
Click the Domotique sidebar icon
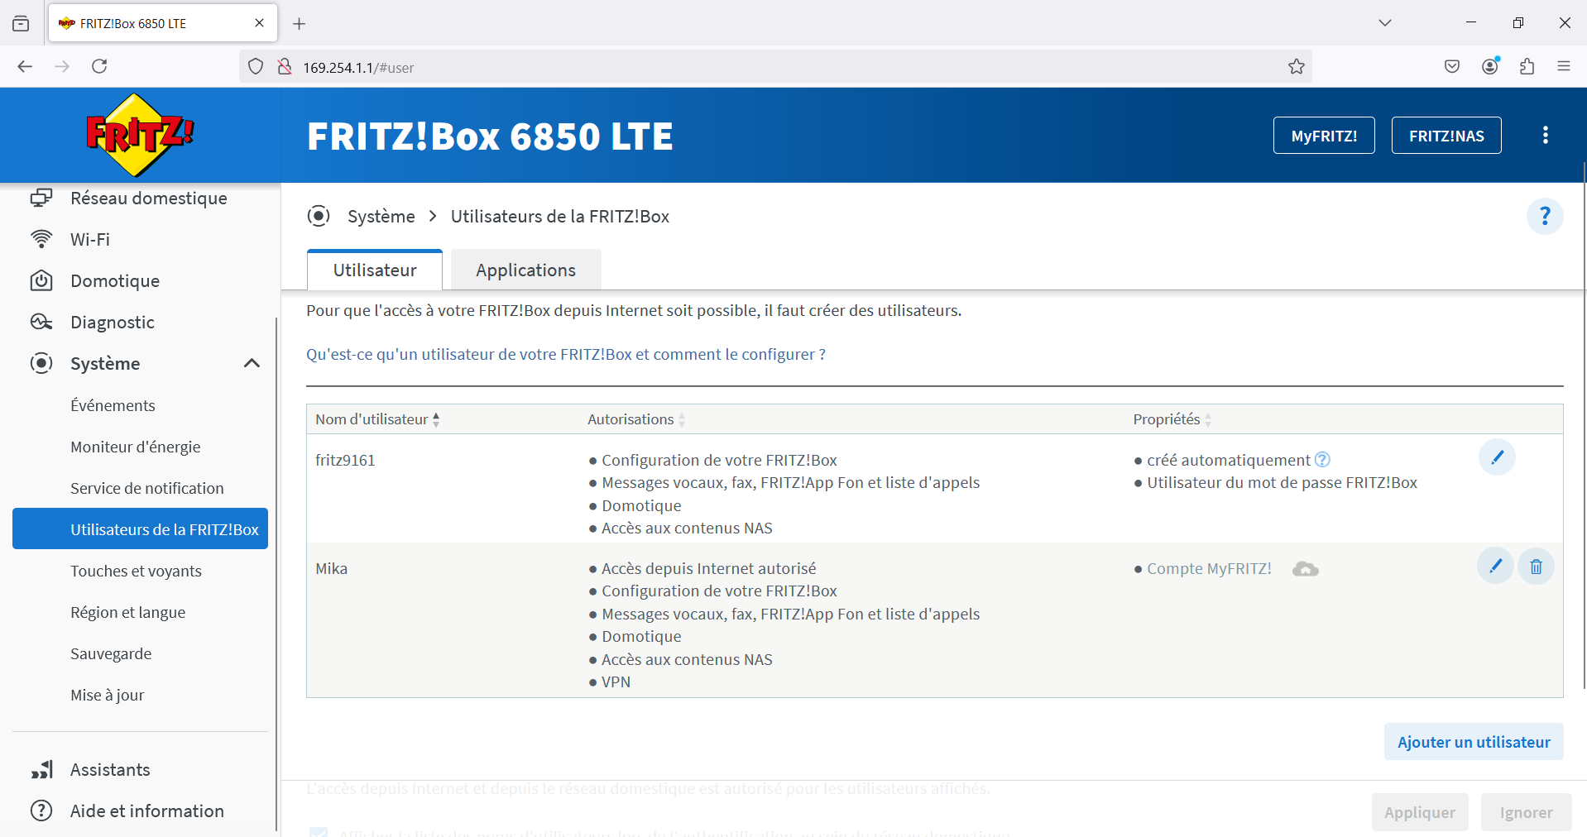tap(41, 280)
